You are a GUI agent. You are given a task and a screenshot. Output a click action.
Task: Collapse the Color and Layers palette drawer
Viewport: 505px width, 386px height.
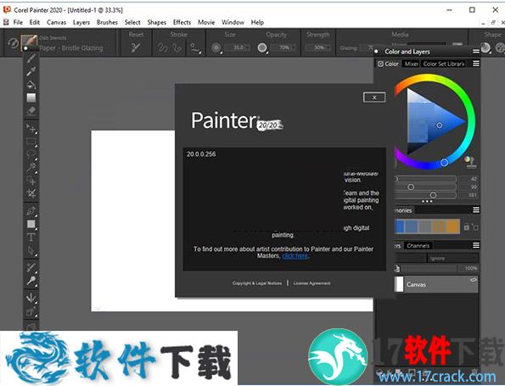[x=376, y=52]
